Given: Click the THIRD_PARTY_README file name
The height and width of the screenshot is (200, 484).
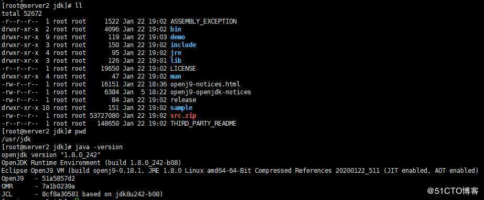Looking at the screenshot, I should (x=203, y=124).
